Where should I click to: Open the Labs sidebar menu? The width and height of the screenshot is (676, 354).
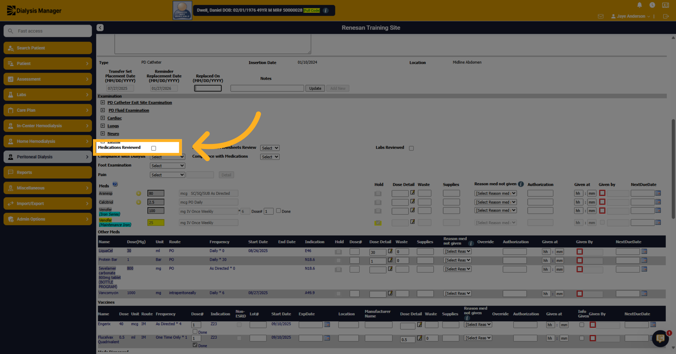point(48,95)
